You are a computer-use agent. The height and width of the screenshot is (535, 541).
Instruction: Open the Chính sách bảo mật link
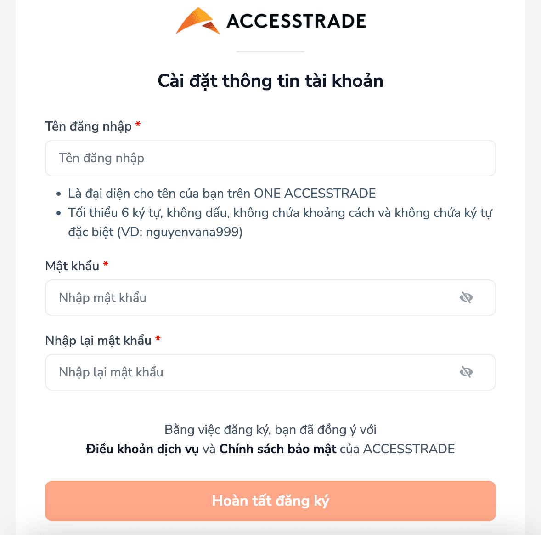(x=278, y=449)
